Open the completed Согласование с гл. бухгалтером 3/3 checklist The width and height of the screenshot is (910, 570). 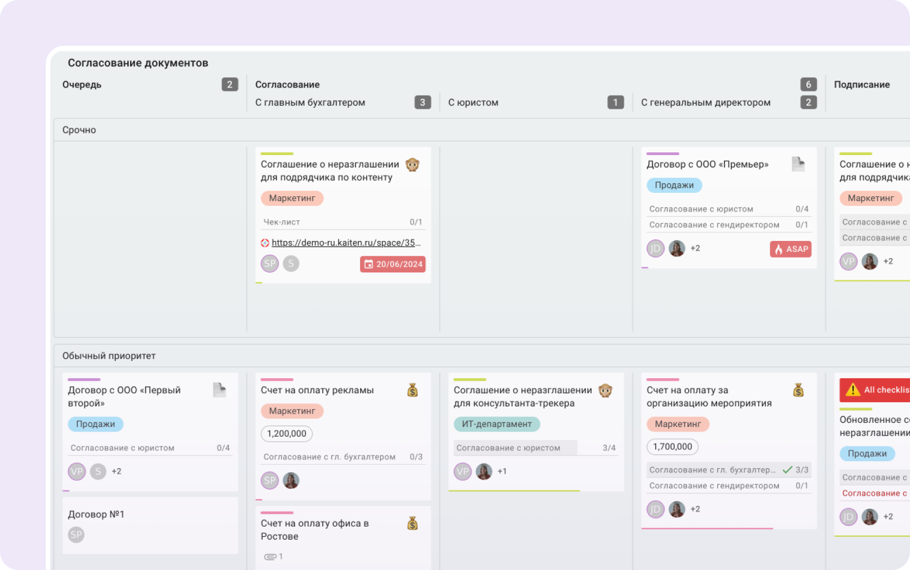pos(728,470)
